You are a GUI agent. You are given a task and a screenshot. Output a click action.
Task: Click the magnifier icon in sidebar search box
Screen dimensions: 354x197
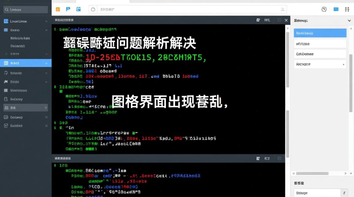point(7,9)
